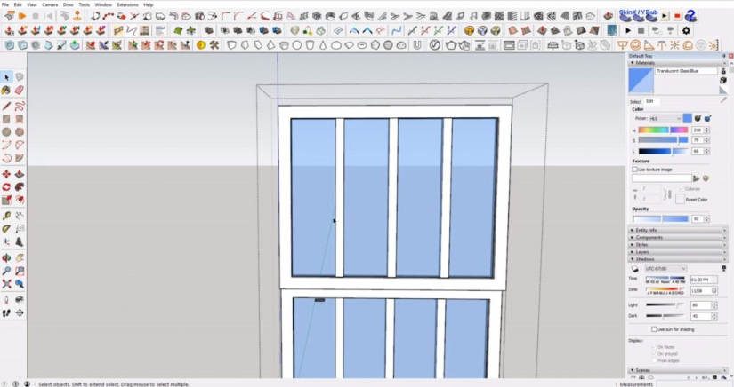Screen dimensions: 734x387
Task: Click the sample paint eyedropper icon
Action: tap(723, 100)
